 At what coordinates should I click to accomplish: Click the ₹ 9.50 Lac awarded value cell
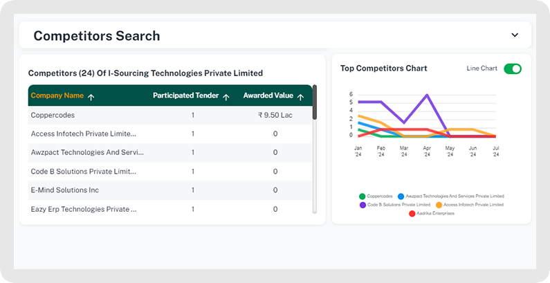pos(275,115)
